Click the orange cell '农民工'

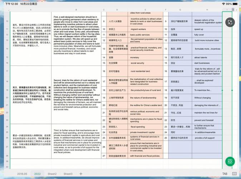point(117,29)
